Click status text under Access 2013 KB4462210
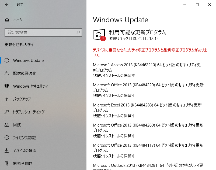The height and width of the screenshot is (170, 216). click(114, 76)
